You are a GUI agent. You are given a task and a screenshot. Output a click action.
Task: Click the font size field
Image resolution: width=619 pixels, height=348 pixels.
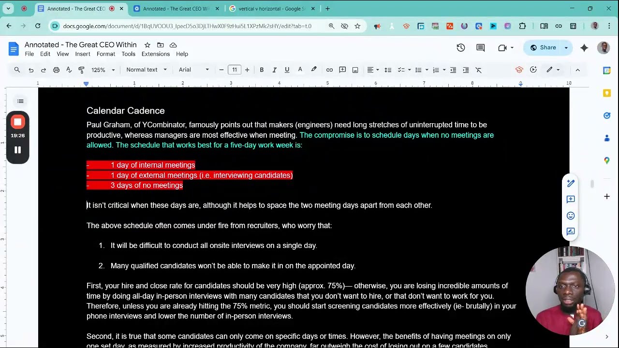(235, 70)
